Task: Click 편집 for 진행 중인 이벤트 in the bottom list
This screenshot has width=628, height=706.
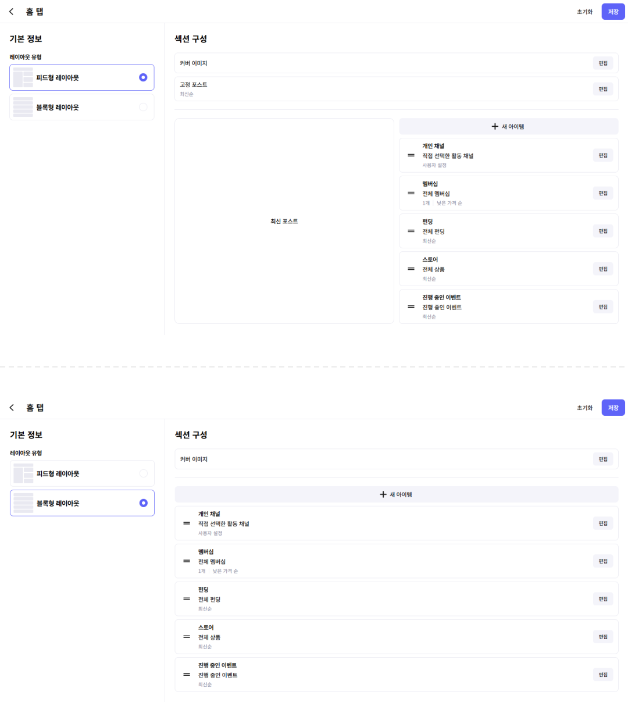Action: [603, 675]
